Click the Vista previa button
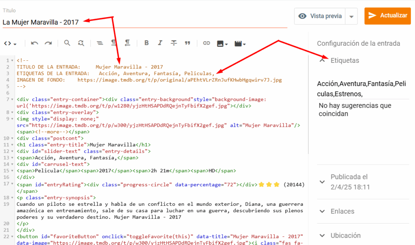Image resolution: width=415 pixels, height=245 pixels. click(320, 16)
